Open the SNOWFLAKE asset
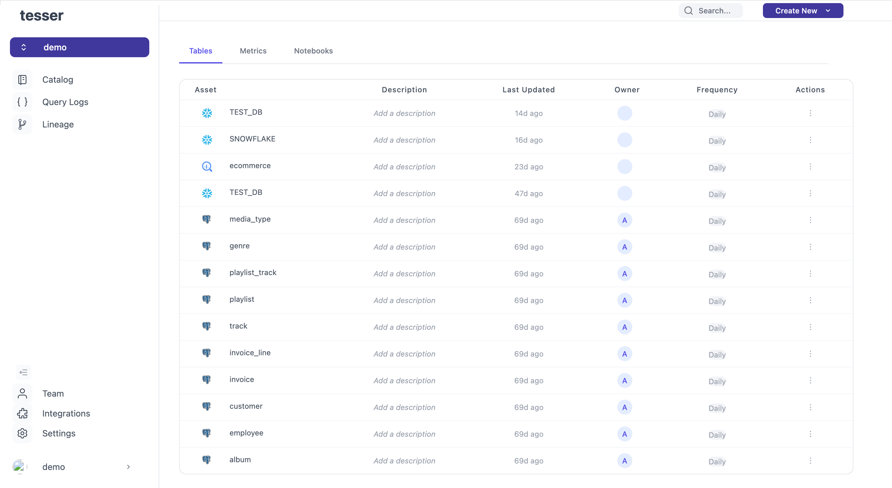The height and width of the screenshot is (488, 892). point(252,139)
